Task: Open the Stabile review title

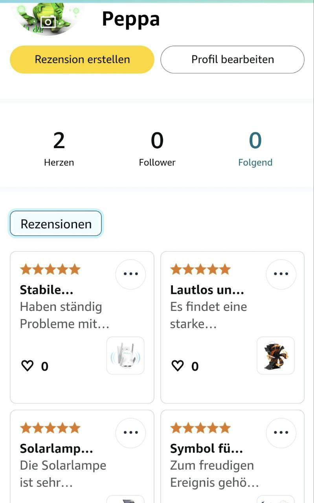Action: [46, 290]
